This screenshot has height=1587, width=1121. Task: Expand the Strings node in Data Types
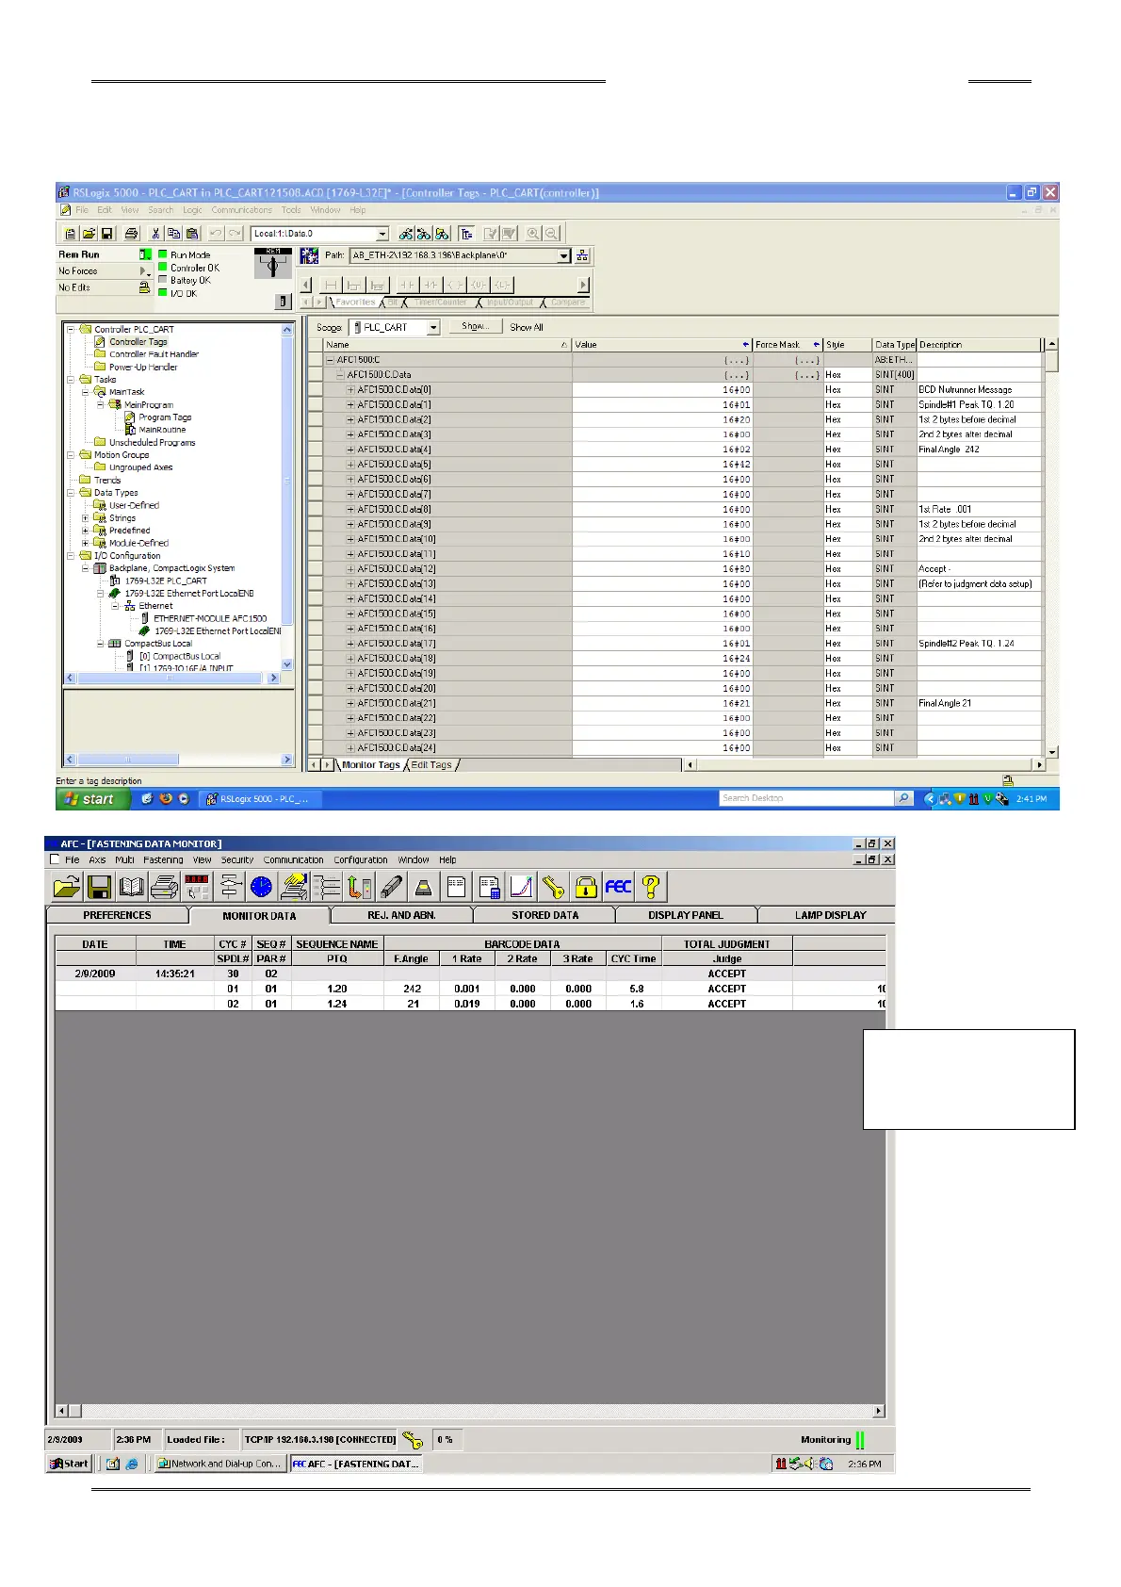(x=85, y=517)
